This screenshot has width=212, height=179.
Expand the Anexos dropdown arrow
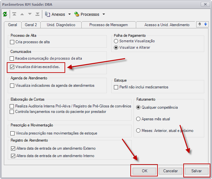tap(69, 14)
